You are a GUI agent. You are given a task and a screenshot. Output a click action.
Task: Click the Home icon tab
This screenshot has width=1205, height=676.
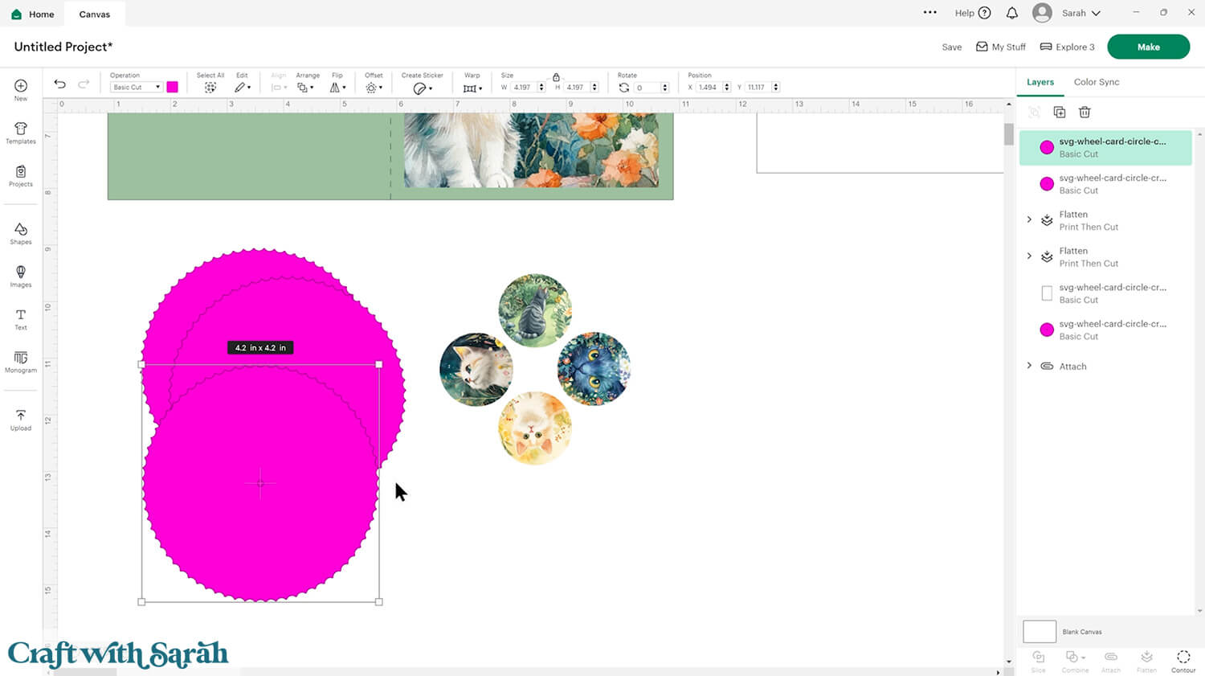tap(35, 14)
